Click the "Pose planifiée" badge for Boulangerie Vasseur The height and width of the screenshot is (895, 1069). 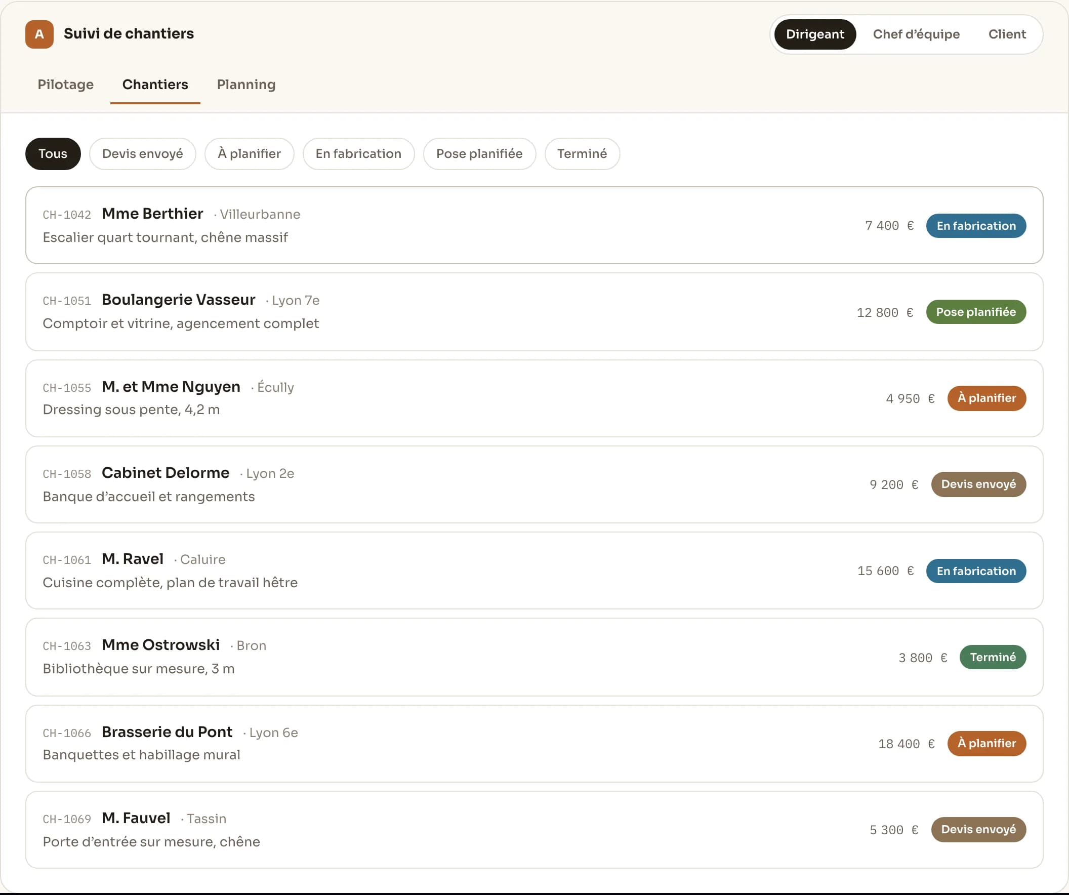click(x=975, y=312)
